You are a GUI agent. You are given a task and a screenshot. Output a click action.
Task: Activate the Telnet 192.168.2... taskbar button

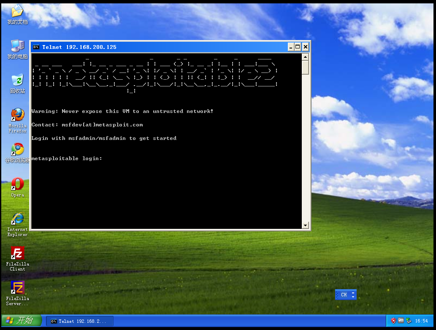[79, 321]
